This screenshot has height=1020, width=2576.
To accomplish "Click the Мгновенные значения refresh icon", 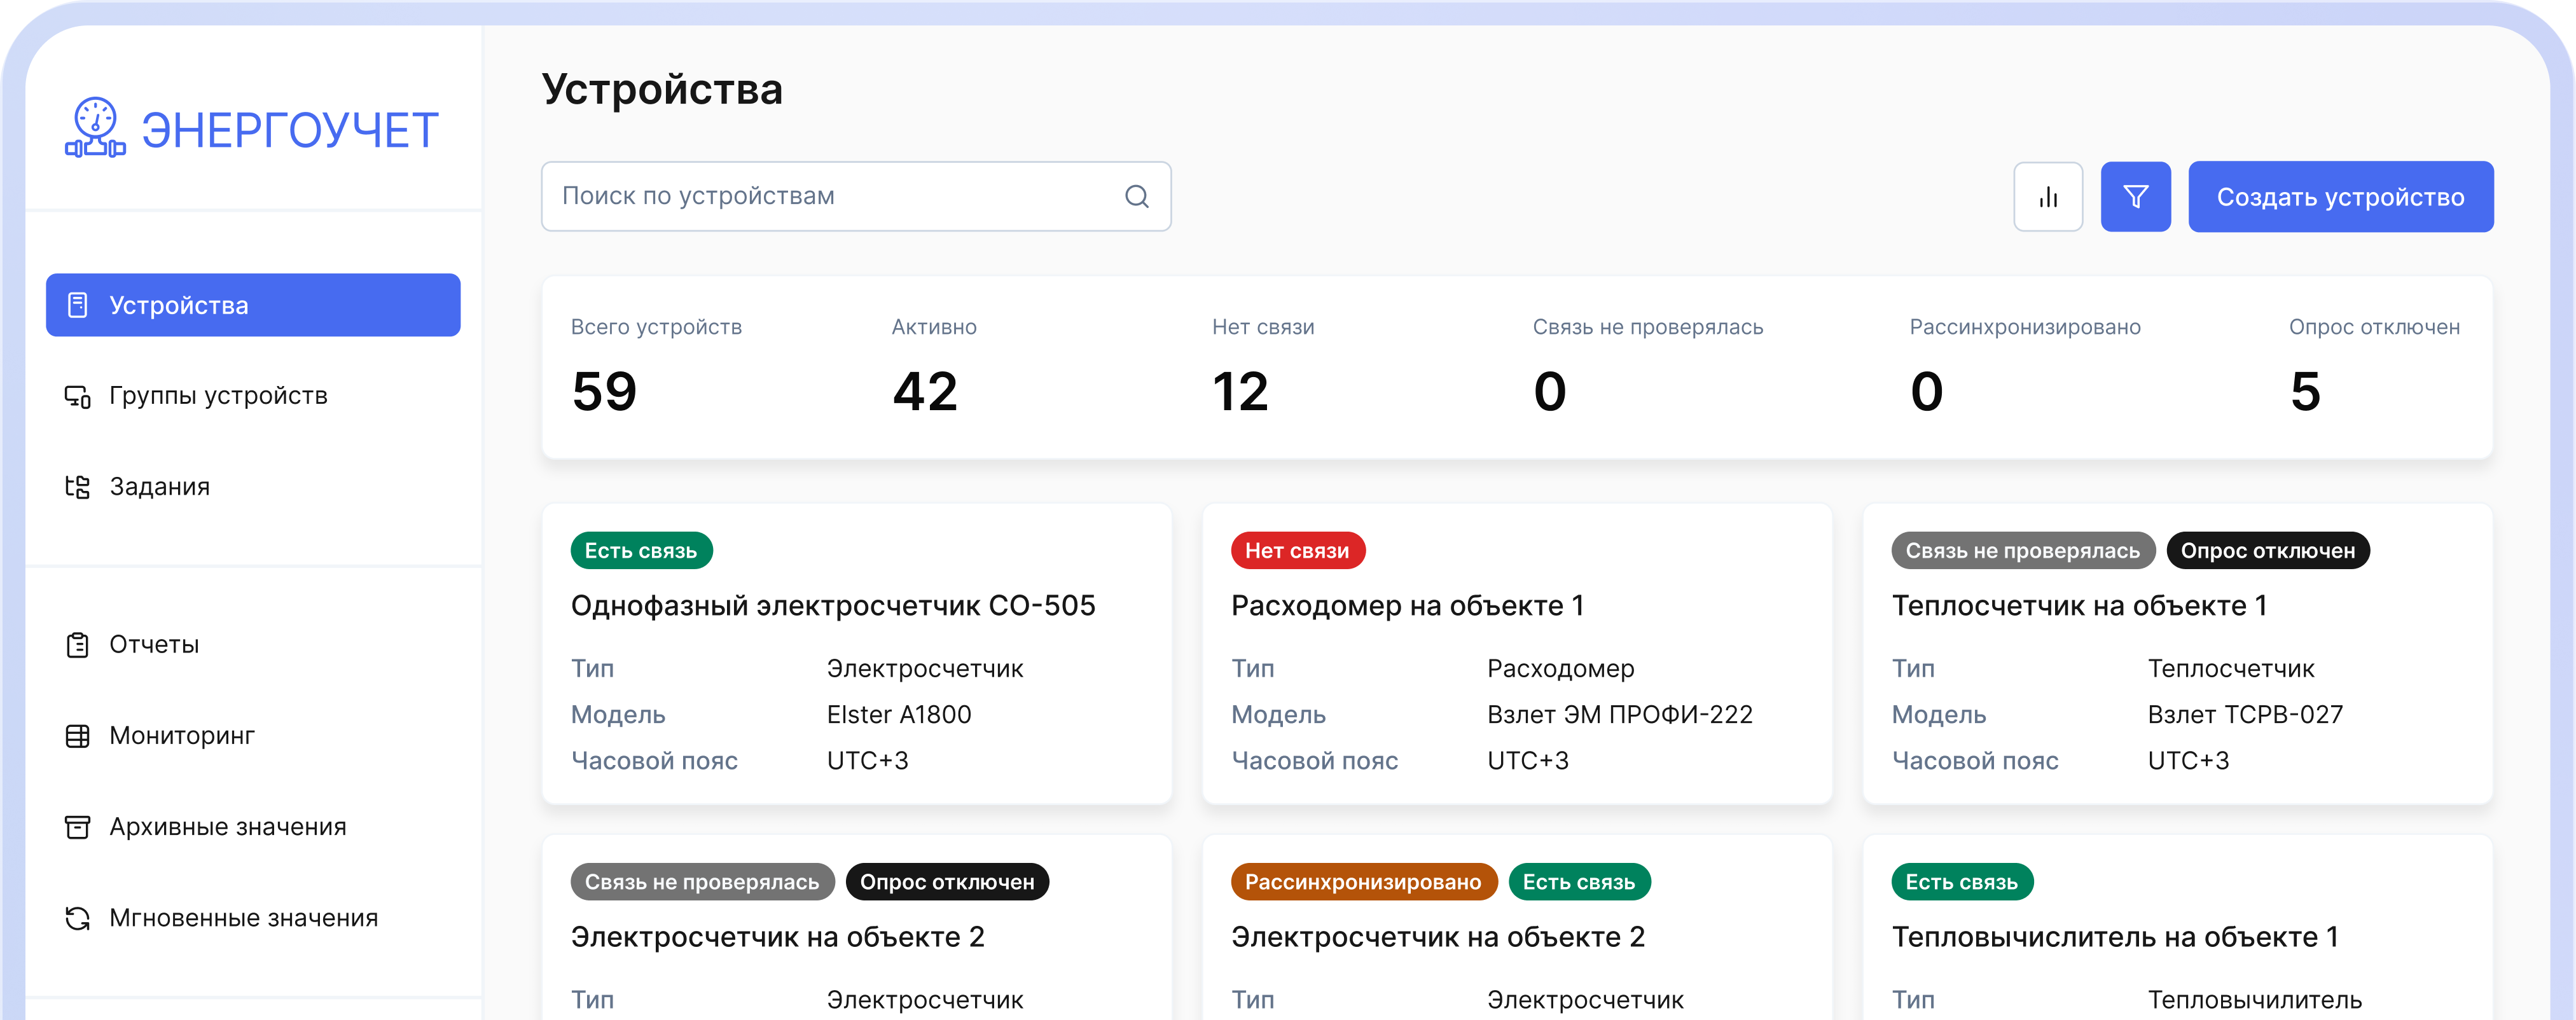I will point(77,918).
